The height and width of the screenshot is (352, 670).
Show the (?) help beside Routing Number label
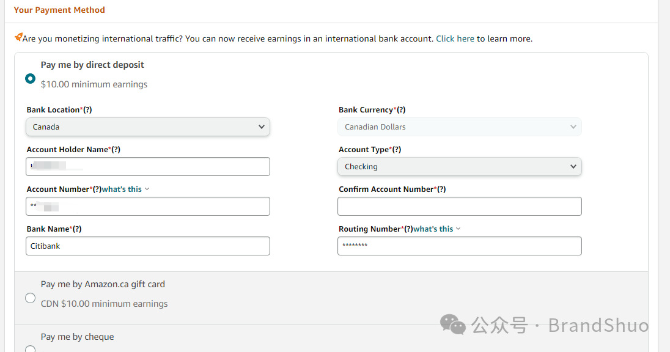tap(408, 229)
